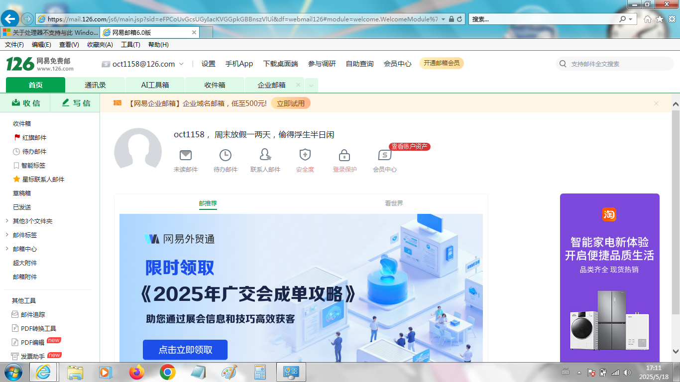The image size is (680, 382).
Task: Expand the other 3 folders tree item
Action: 6,221
